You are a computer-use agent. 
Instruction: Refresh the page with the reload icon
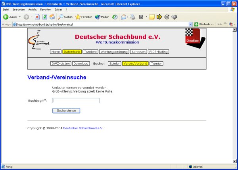(x=44, y=17)
